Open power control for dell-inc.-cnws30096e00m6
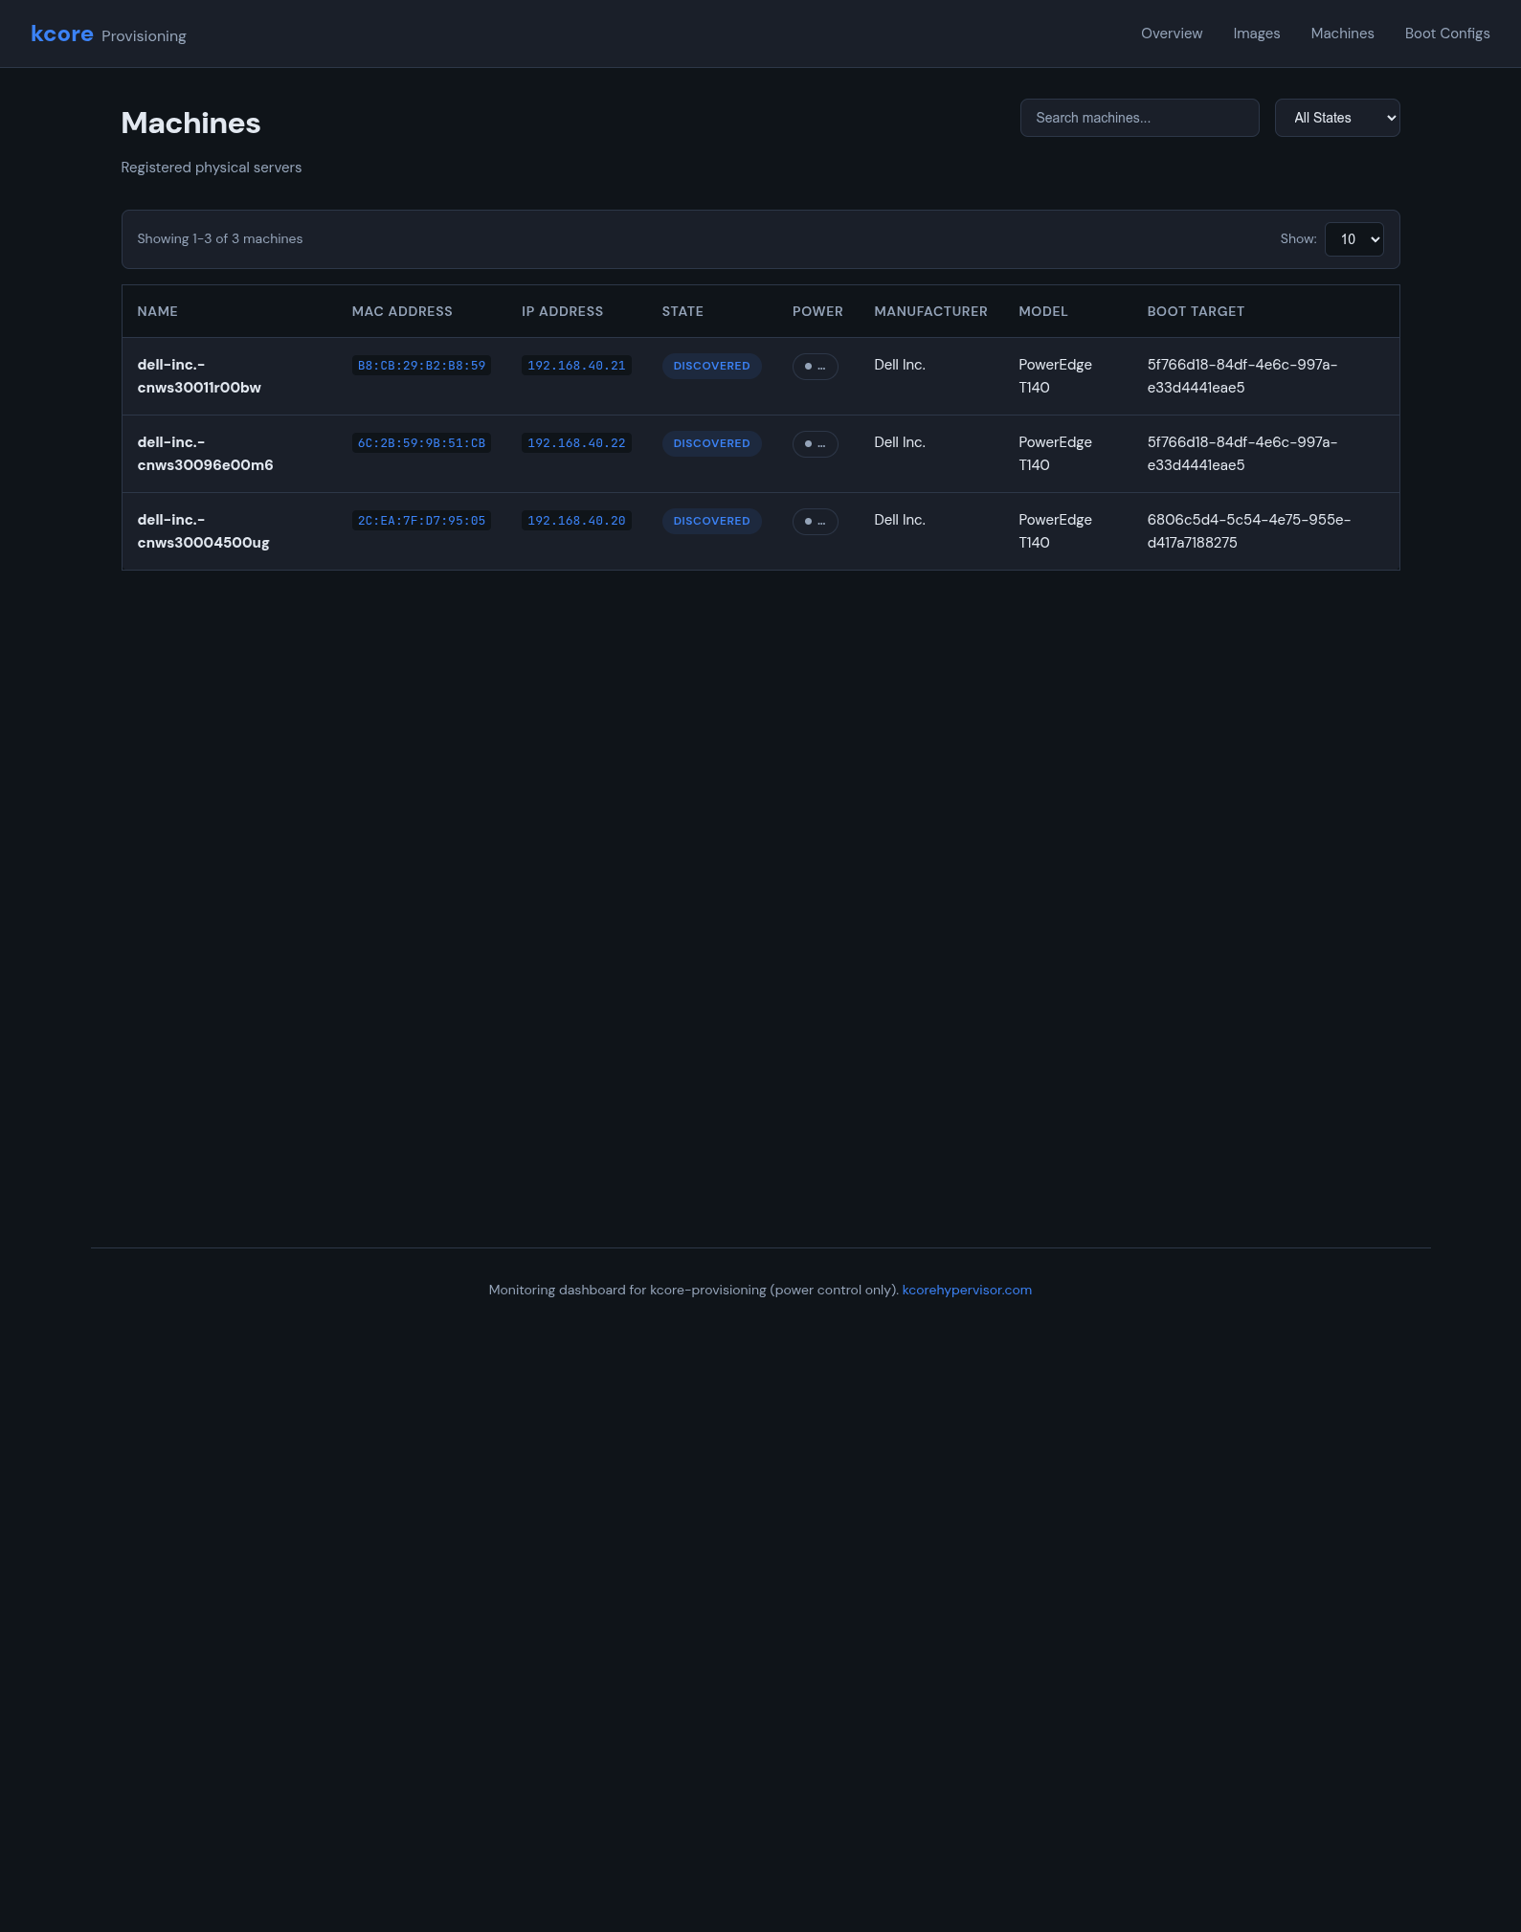This screenshot has height=1932, width=1521. 816,444
